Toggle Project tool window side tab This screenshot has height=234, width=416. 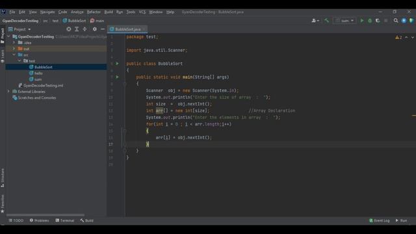(x=3, y=36)
